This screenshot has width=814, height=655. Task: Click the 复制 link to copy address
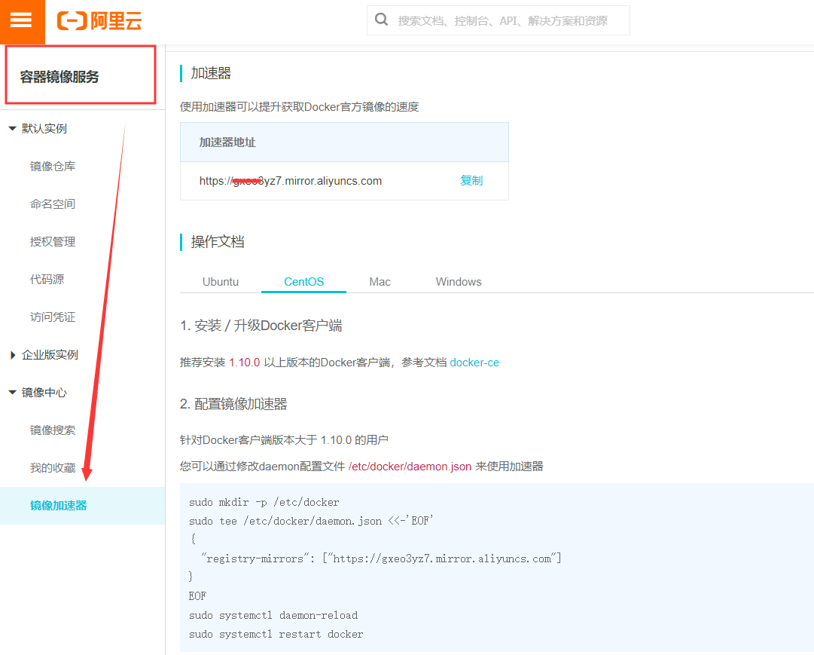471,180
